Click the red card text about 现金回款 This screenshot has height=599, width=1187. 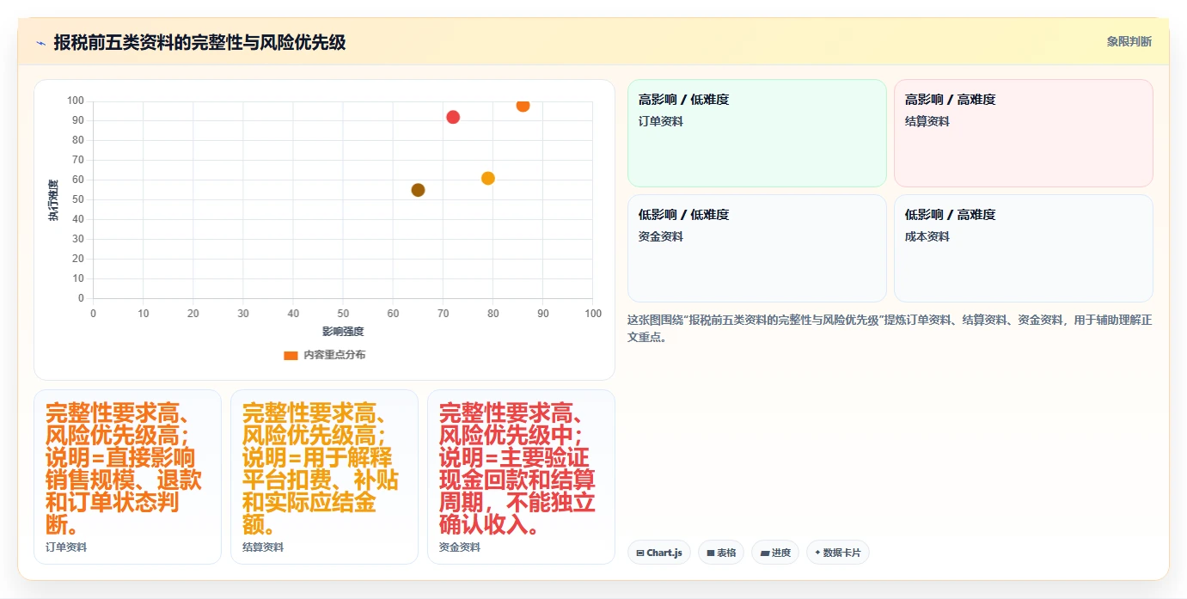[x=517, y=468]
